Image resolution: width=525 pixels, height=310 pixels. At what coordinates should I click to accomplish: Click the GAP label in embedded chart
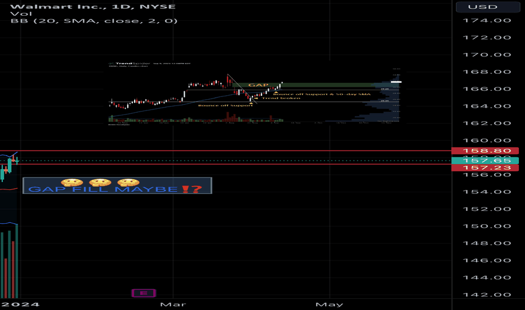pos(258,85)
